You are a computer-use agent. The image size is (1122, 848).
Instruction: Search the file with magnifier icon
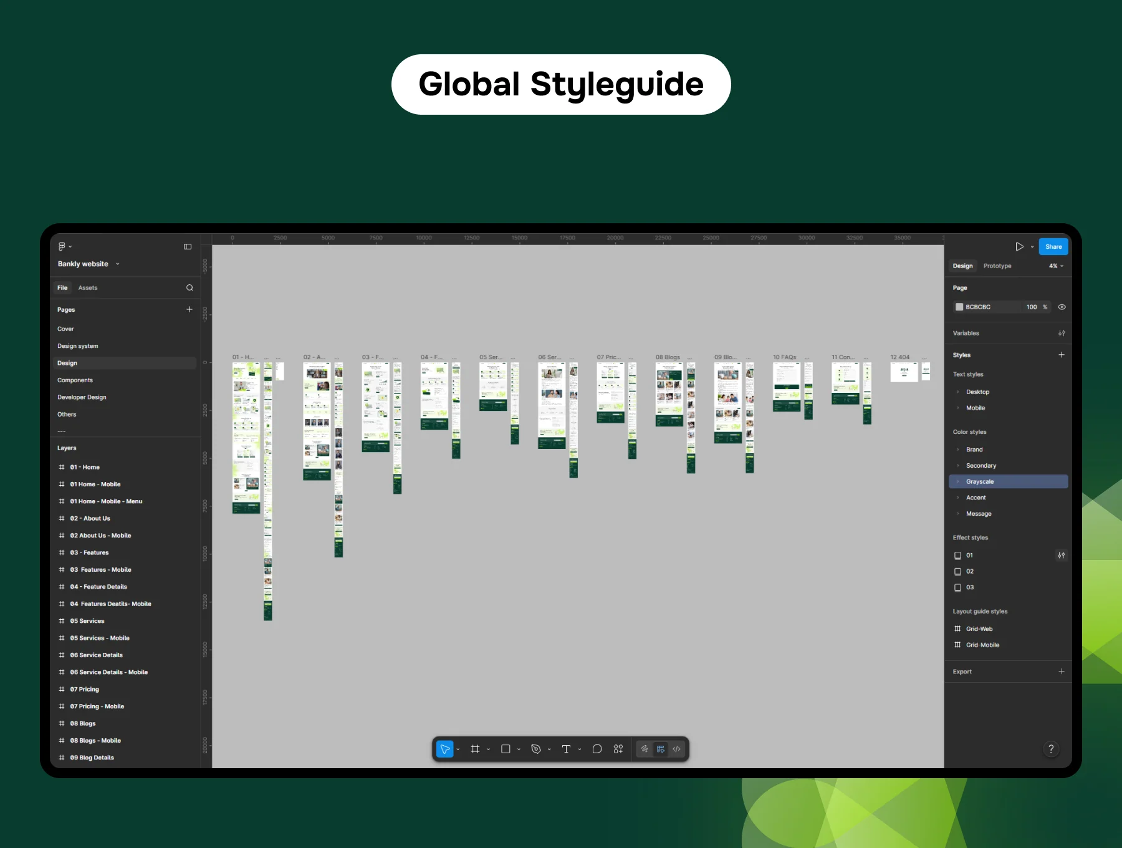pos(189,287)
